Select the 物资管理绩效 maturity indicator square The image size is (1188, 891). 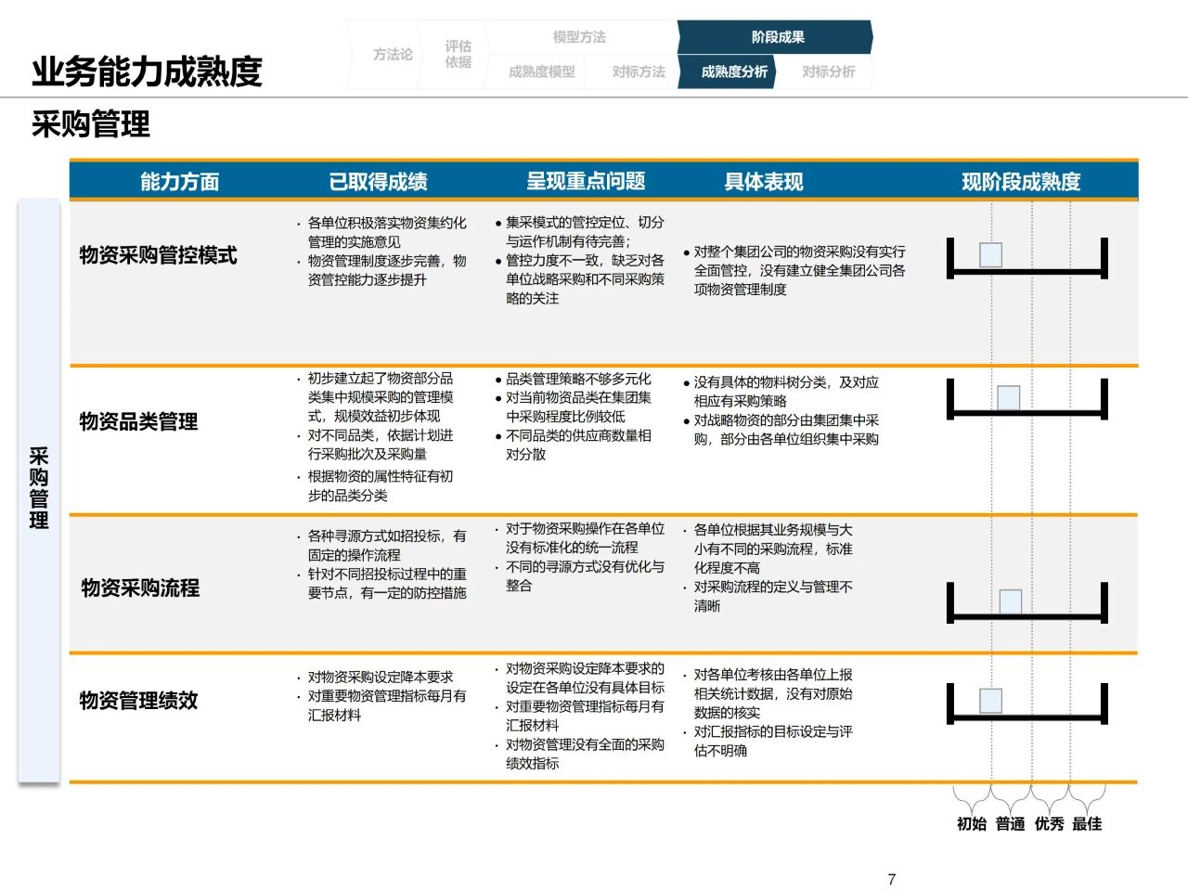(x=990, y=701)
